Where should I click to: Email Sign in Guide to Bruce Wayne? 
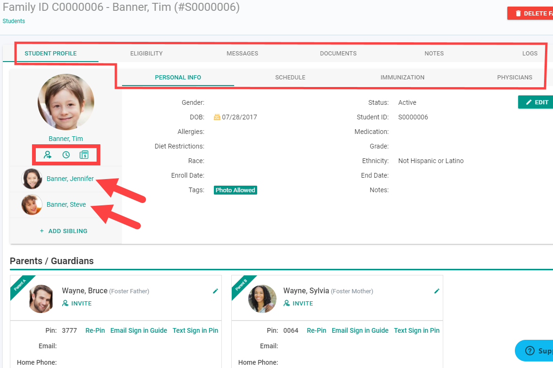coord(138,331)
